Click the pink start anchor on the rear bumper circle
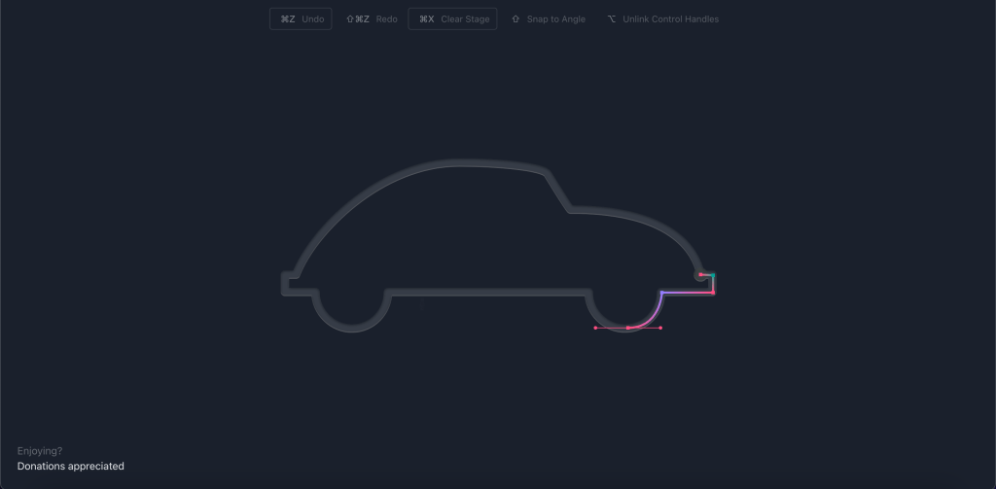 (700, 274)
